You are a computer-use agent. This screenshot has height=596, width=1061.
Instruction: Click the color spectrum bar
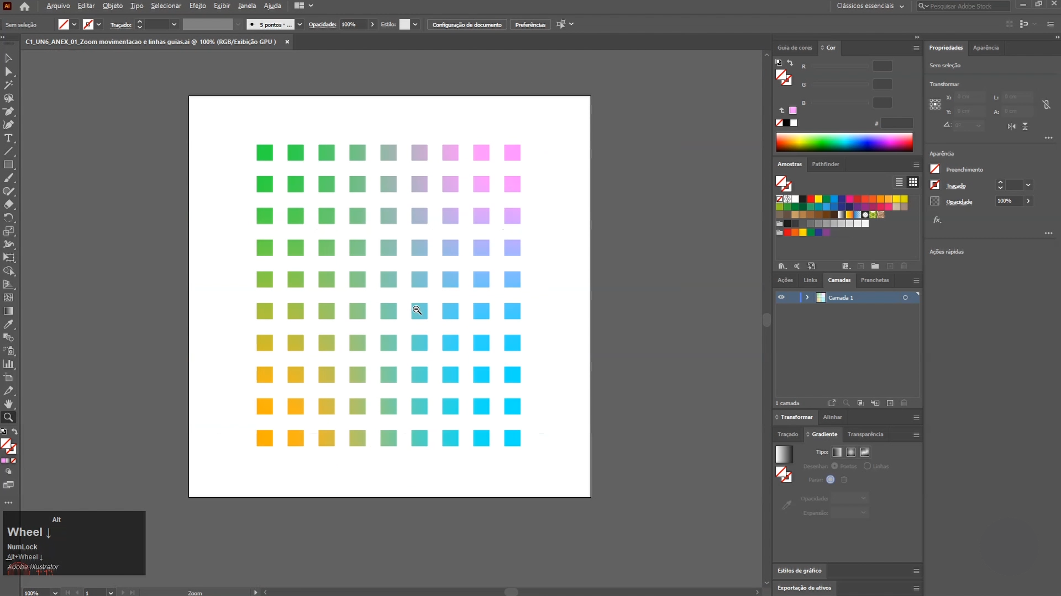coord(844,142)
